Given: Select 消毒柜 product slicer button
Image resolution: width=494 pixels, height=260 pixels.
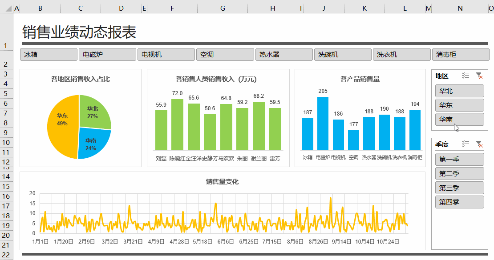Looking at the screenshot, I should pos(461,55).
